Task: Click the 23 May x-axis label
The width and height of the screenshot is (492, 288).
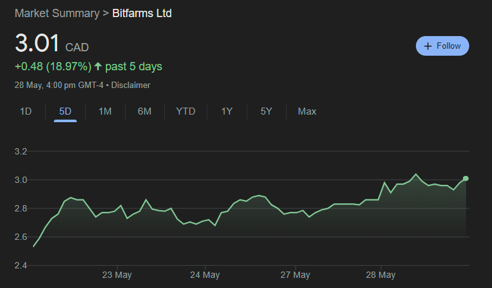Action: click(117, 275)
